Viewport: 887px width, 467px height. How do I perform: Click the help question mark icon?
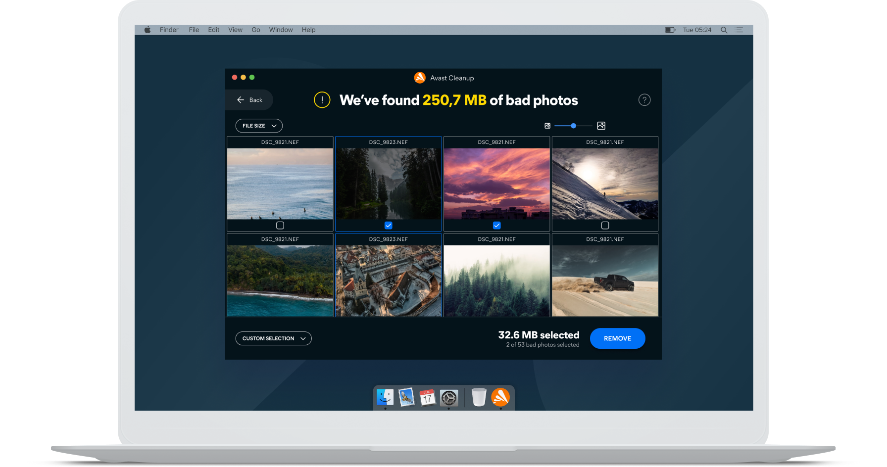tap(644, 100)
